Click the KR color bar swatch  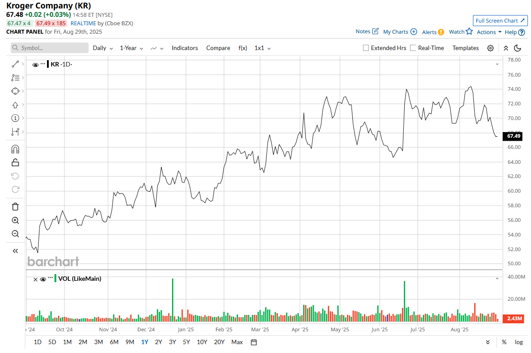48,64
